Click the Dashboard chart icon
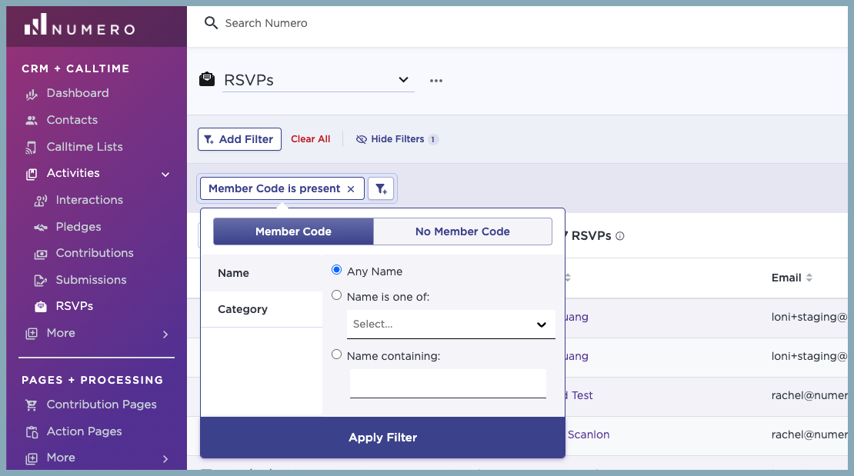Screen dimensions: 854x476 [32, 95]
